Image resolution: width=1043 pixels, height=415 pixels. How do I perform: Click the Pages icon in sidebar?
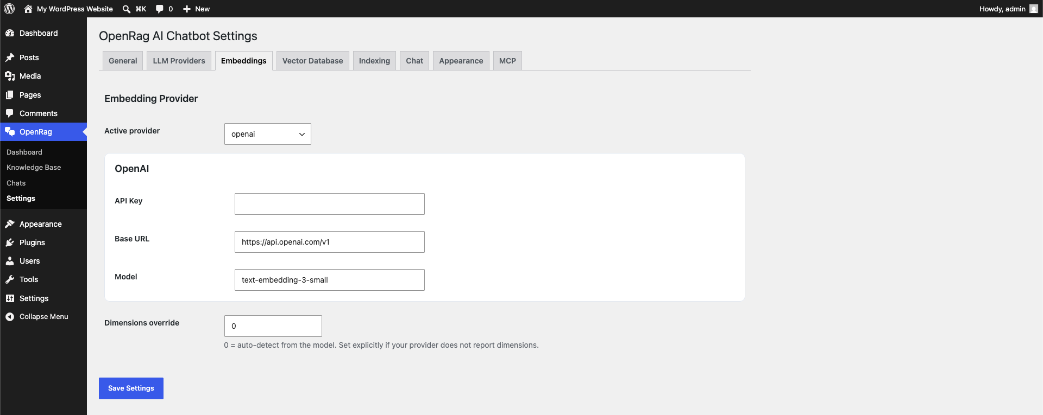click(x=10, y=95)
